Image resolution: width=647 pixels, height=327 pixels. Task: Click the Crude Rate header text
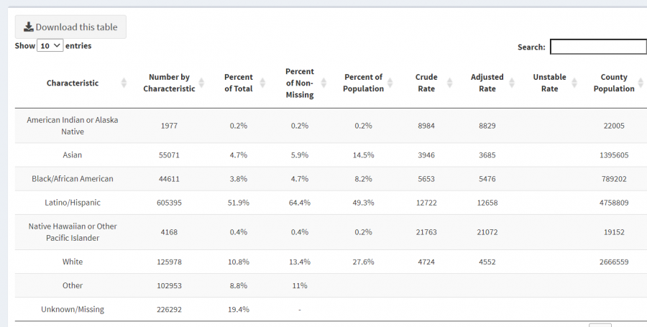click(426, 83)
